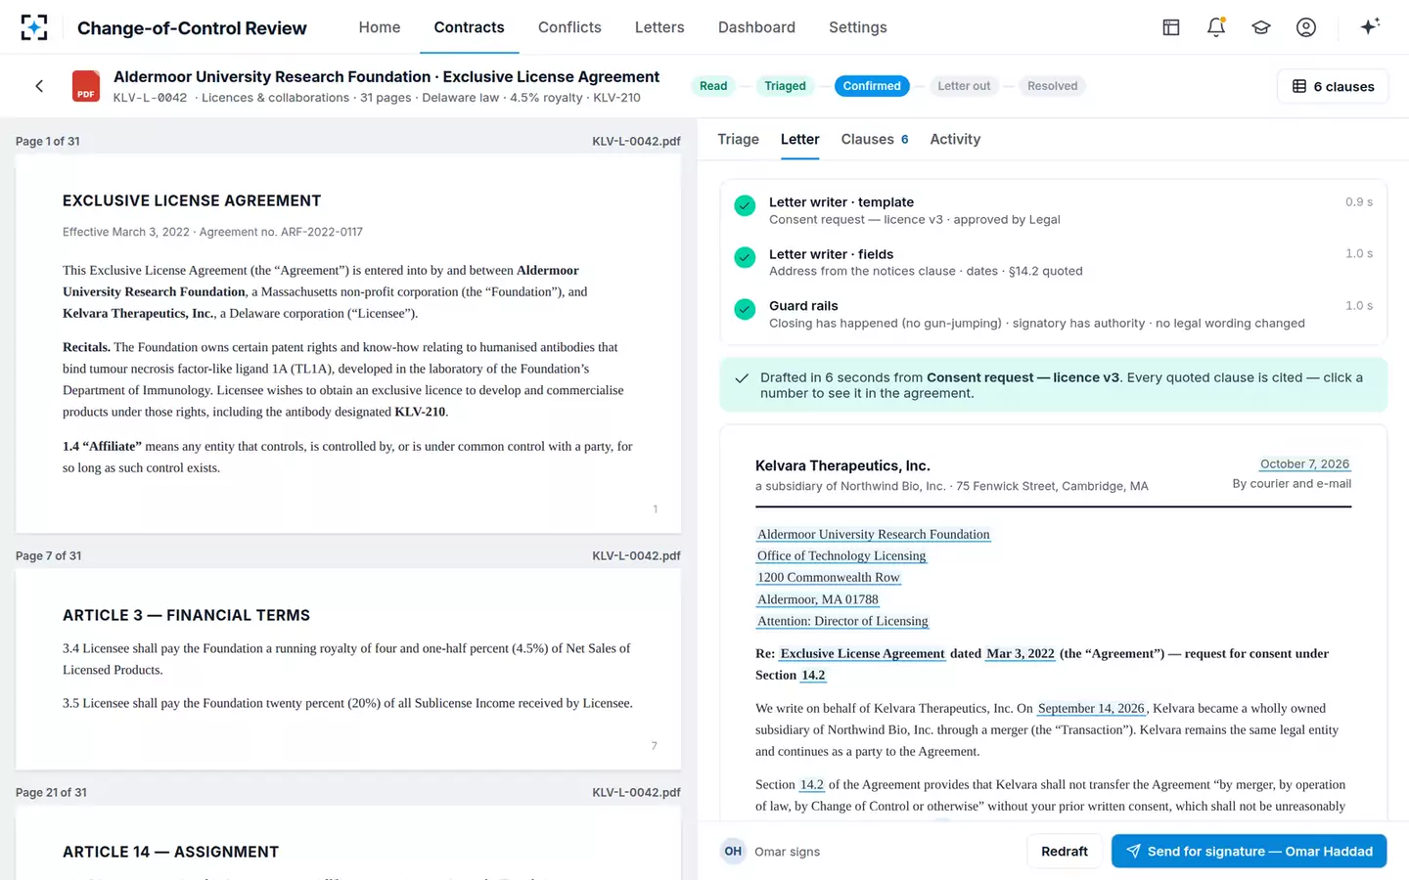1409x880 pixels.
Task: Follow the Office of Technology Licensing link
Action: tap(841, 556)
